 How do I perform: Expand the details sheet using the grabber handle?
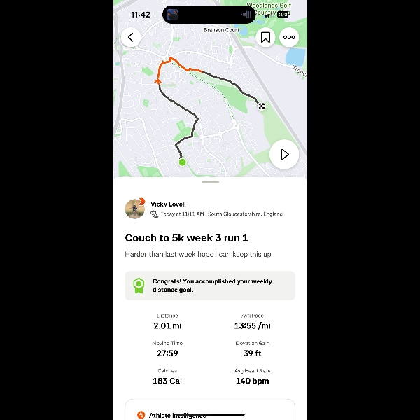click(210, 182)
